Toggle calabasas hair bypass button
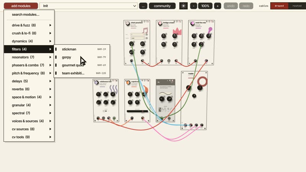 point(96,83)
